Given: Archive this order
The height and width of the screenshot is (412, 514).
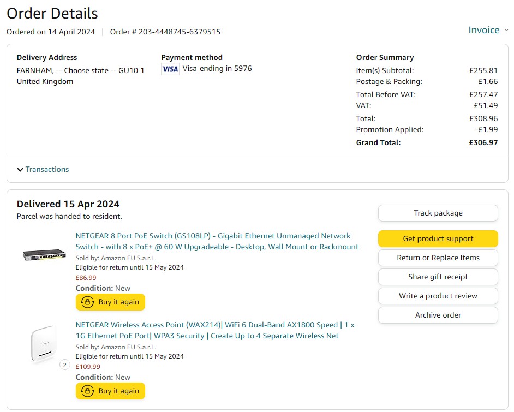Looking at the screenshot, I should pyautogui.click(x=438, y=315).
